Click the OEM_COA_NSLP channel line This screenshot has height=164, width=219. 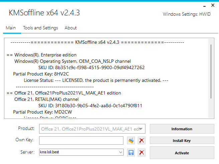[73, 61]
